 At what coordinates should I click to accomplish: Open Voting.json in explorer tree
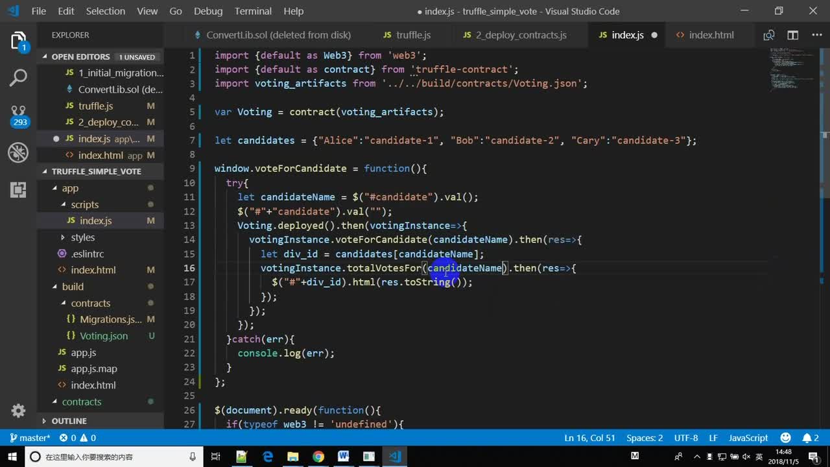tap(103, 336)
